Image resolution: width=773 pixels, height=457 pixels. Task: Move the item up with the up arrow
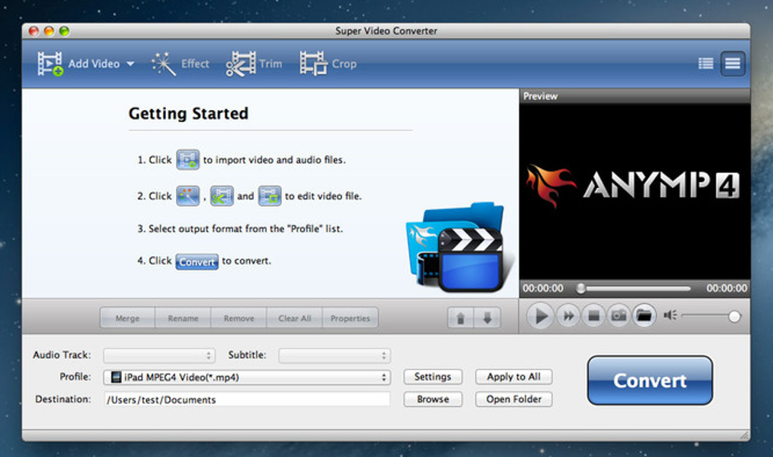coord(461,318)
